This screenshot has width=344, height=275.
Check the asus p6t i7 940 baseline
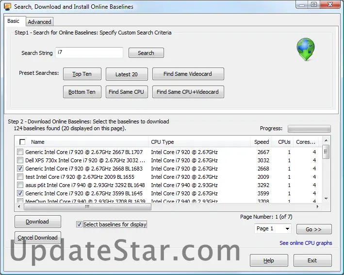20,185
